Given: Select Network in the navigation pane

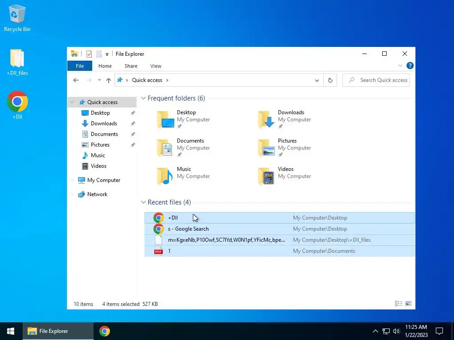Looking at the screenshot, I should (97, 194).
